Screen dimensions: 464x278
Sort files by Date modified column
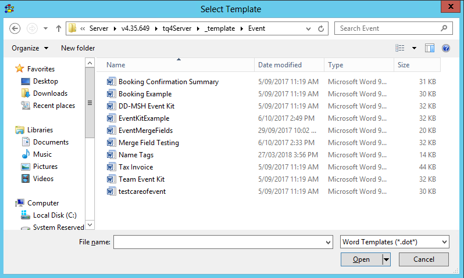coord(280,65)
